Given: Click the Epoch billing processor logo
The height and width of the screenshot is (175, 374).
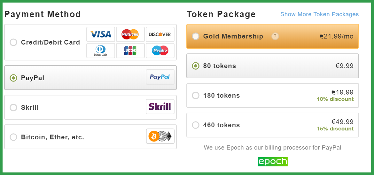Looking at the screenshot, I should coord(273,162).
